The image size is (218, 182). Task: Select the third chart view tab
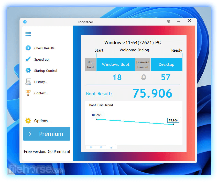click(x=111, y=147)
